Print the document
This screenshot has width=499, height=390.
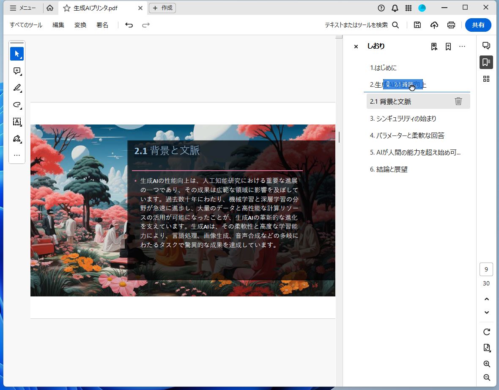[x=451, y=25]
